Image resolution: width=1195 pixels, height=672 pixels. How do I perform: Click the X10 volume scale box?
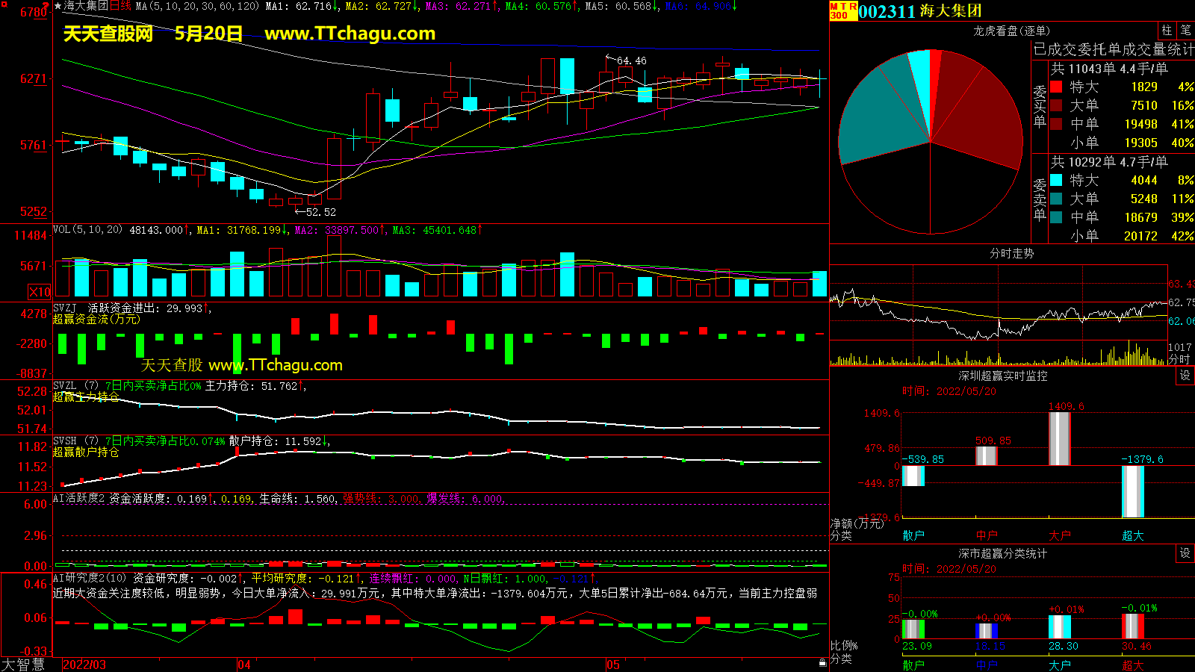(40, 292)
